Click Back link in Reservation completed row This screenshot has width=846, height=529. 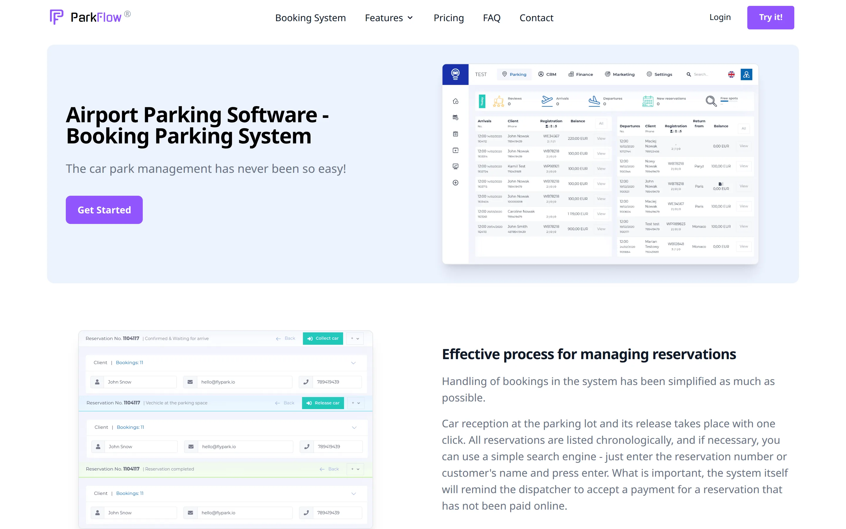click(x=329, y=469)
